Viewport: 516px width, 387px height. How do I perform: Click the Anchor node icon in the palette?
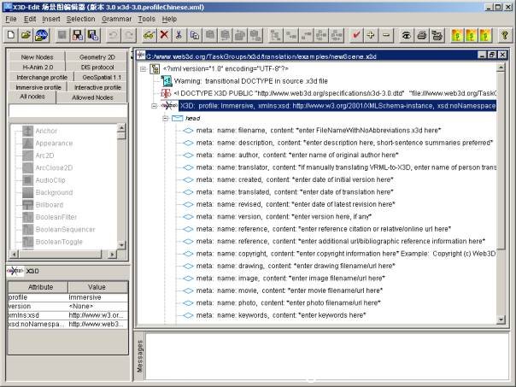[x=27, y=131]
